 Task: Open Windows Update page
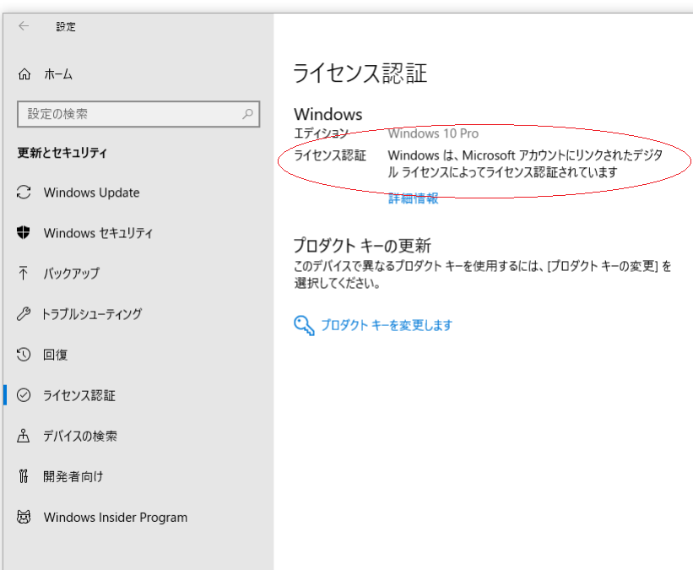click(x=91, y=193)
